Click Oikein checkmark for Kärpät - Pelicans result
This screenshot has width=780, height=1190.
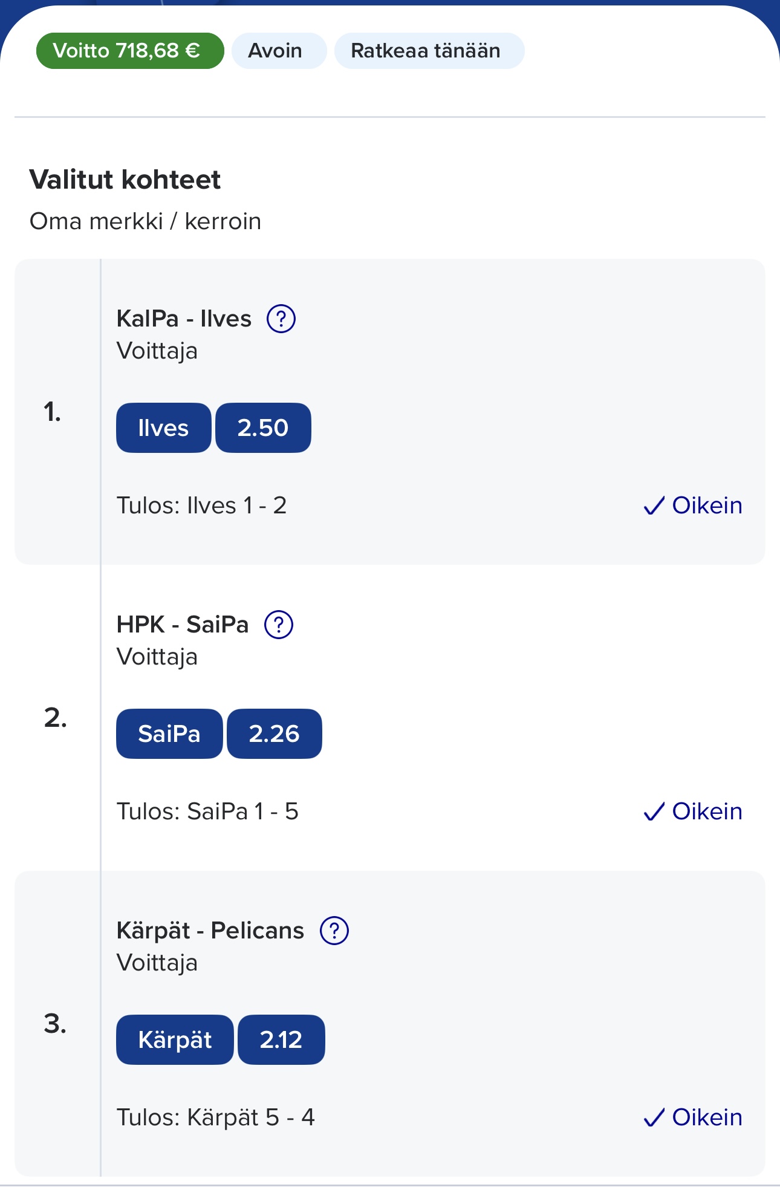[693, 1117]
